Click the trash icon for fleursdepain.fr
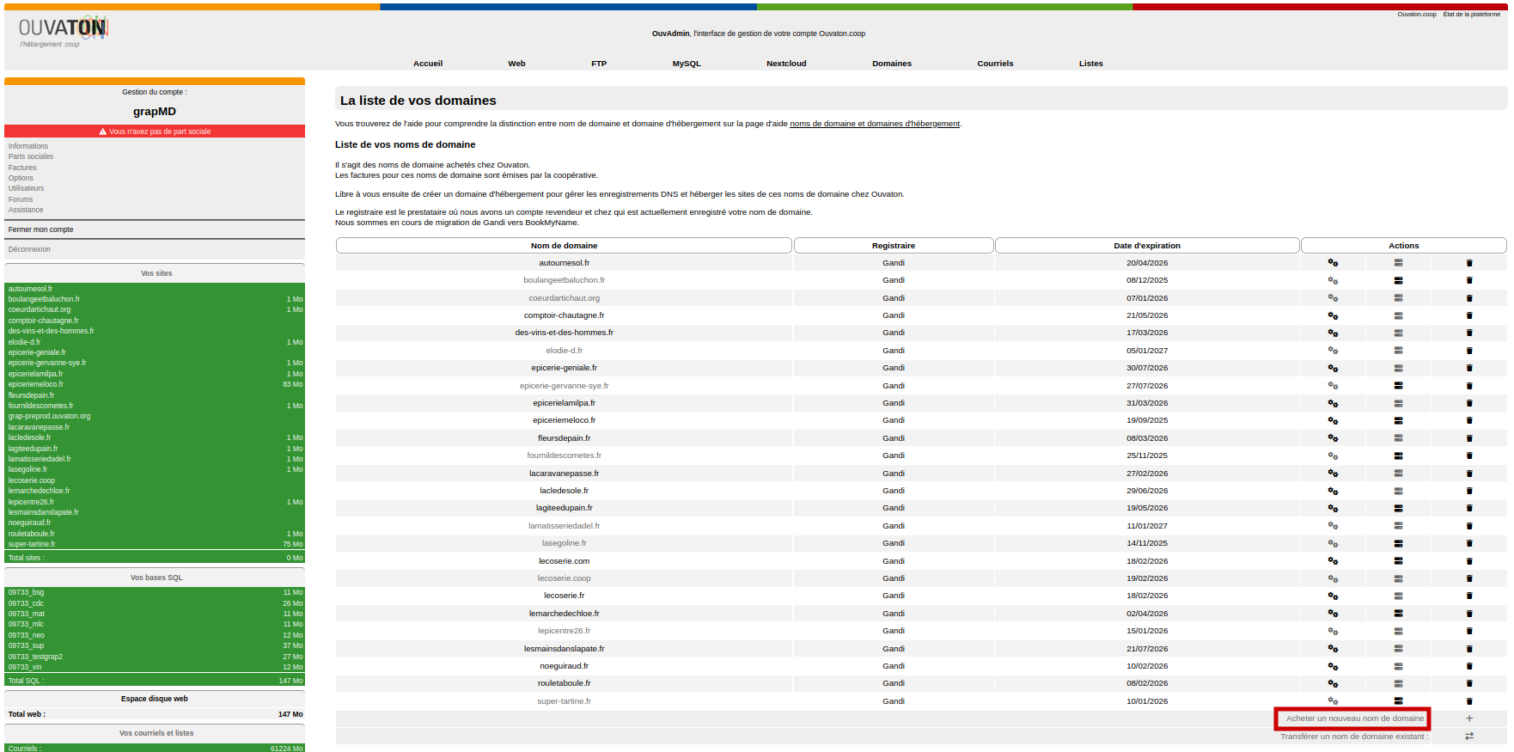 [1469, 438]
